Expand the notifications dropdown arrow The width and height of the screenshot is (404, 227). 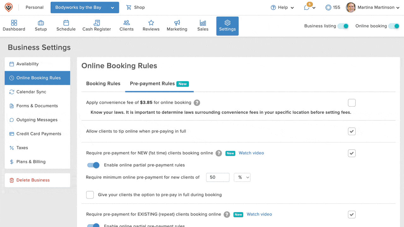click(314, 8)
